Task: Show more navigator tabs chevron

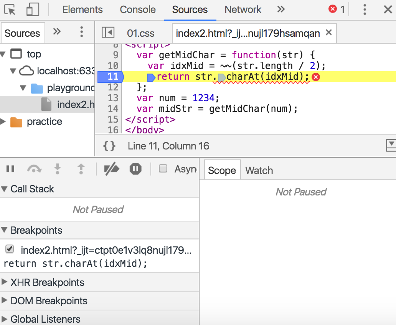Action: click(57, 31)
